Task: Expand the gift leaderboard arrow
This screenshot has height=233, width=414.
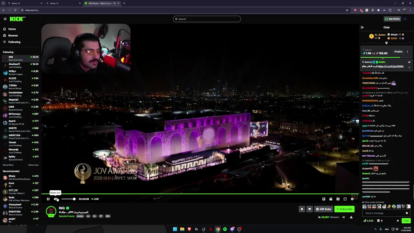Action: coord(387,43)
